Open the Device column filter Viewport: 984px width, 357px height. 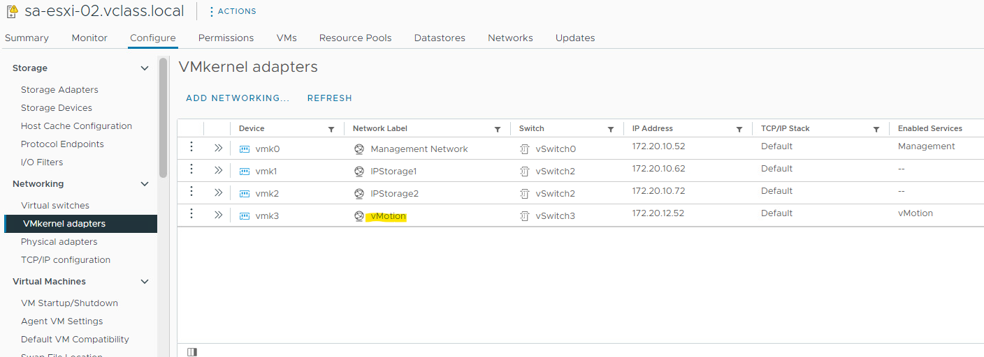coord(331,129)
